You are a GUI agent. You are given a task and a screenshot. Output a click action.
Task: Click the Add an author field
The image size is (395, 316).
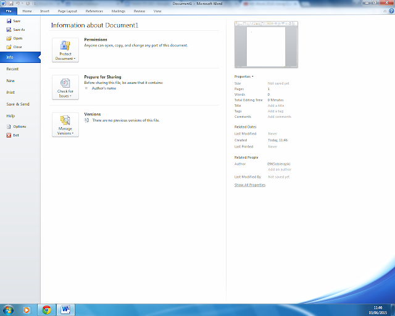(x=280, y=170)
